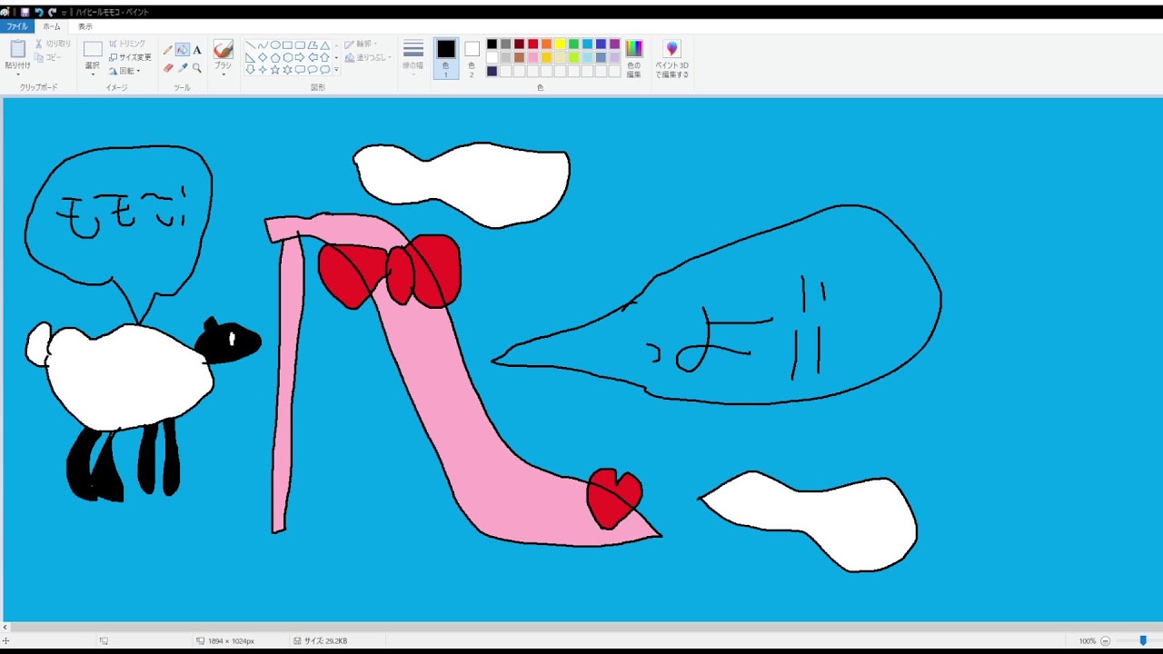Open the Edit colors dialog

(633, 58)
